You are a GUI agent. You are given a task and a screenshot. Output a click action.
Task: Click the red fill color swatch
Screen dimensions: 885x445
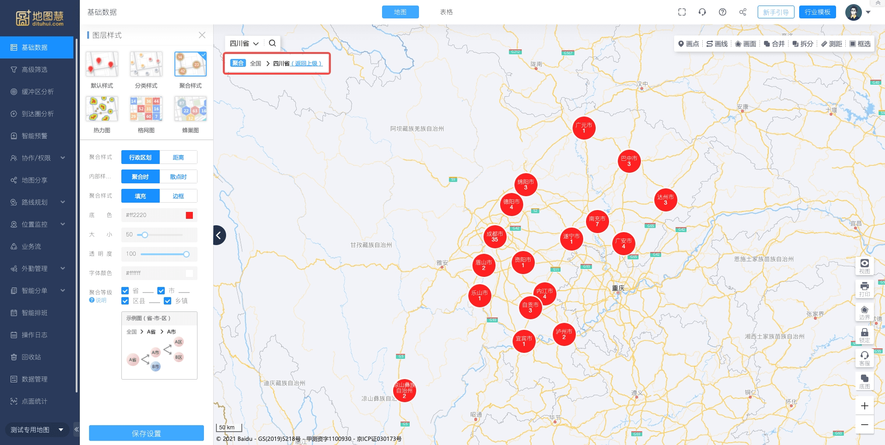coord(189,215)
